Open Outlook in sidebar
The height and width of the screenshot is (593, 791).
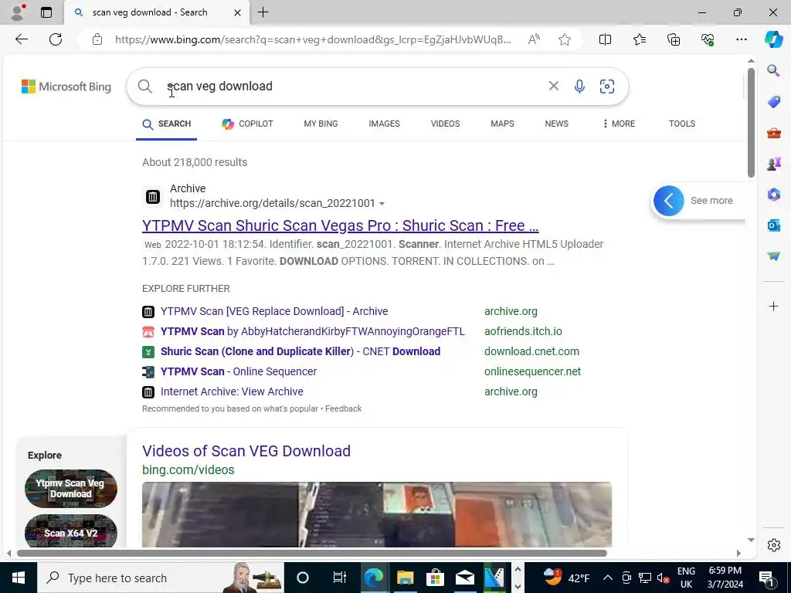click(773, 225)
